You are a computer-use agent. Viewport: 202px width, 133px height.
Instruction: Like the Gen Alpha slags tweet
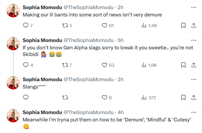[105, 65]
